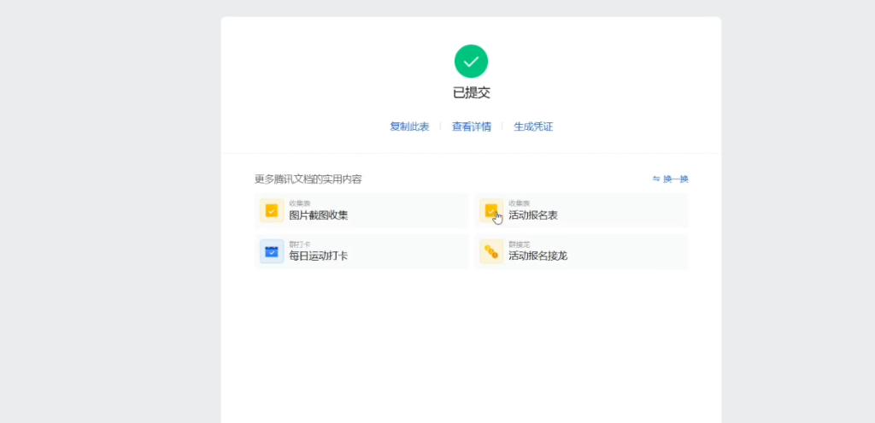
Task: Generate a receipt with 生成凭证
Action: click(x=533, y=126)
